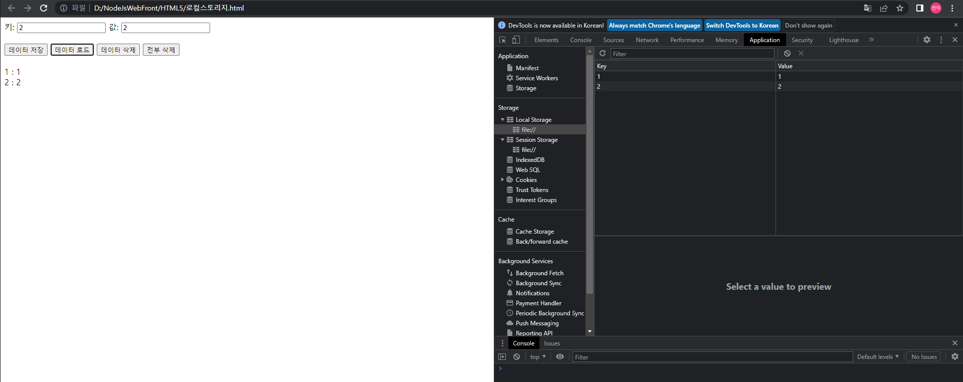
Task: Expand the Cookies tree node
Action: [x=502, y=180]
